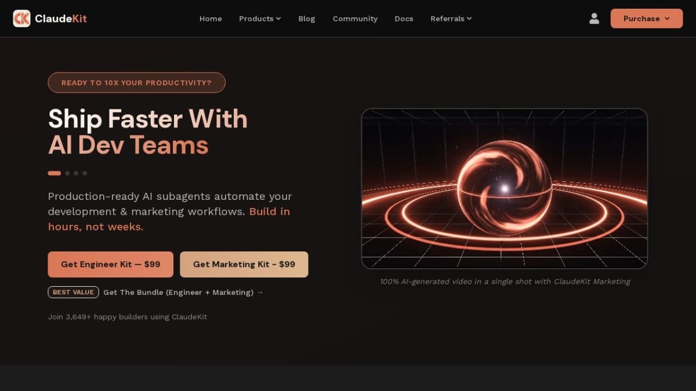Switch to the third carousel slide dot
The width and height of the screenshot is (696, 391).
tap(76, 173)
